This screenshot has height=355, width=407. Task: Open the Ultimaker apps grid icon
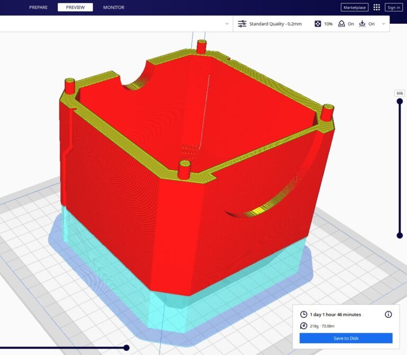tap(377, 7)
